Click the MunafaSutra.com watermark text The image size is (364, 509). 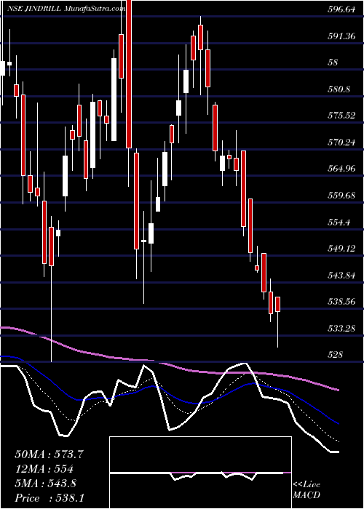point(95,9)
